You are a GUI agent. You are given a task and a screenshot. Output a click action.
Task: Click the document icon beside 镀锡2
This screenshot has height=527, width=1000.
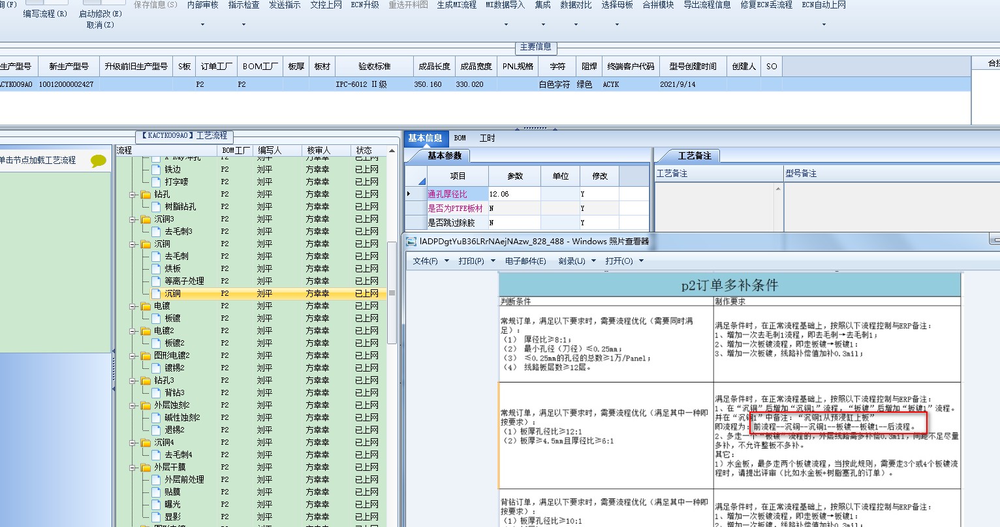coord(157,368)
